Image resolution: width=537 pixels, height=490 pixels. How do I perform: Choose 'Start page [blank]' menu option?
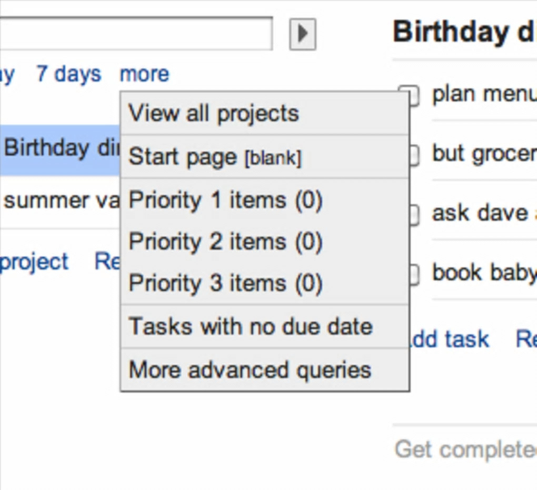pos(215,157)
